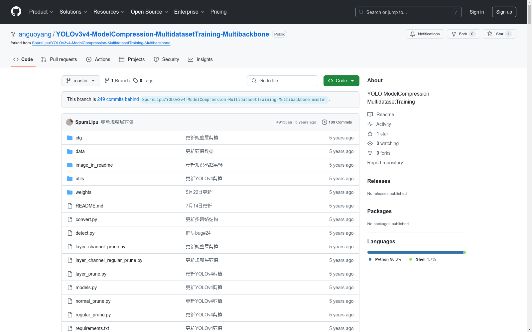
Task: Click the fork repository icon in header
Action: (x=454, y=34)
